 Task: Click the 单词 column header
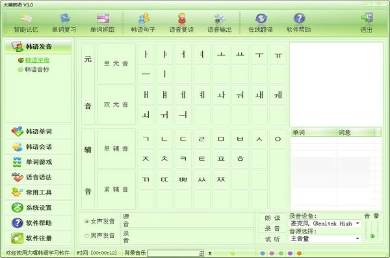314,132
